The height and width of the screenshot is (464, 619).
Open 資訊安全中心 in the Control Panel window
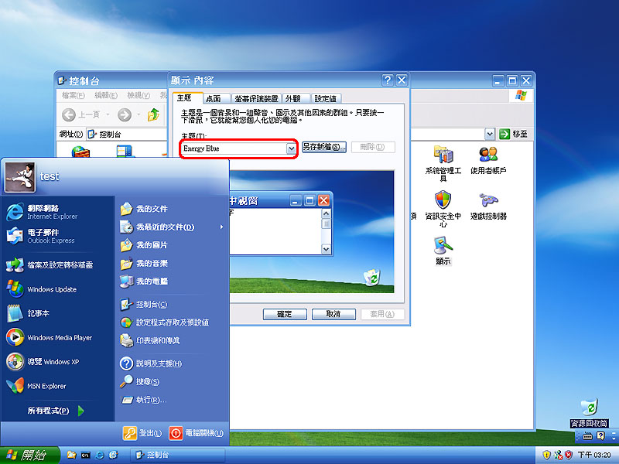click(443, 209)
